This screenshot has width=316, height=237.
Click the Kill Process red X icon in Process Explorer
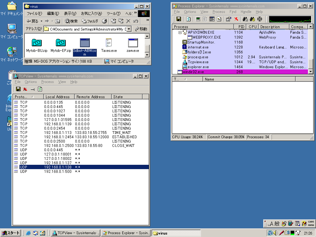[236, 19]
